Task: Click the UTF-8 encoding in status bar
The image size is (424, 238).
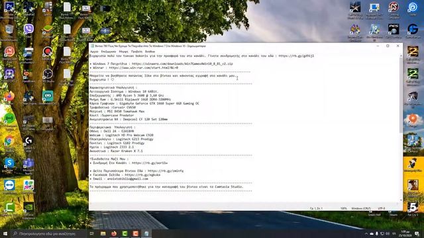Action: coord(382,209)
